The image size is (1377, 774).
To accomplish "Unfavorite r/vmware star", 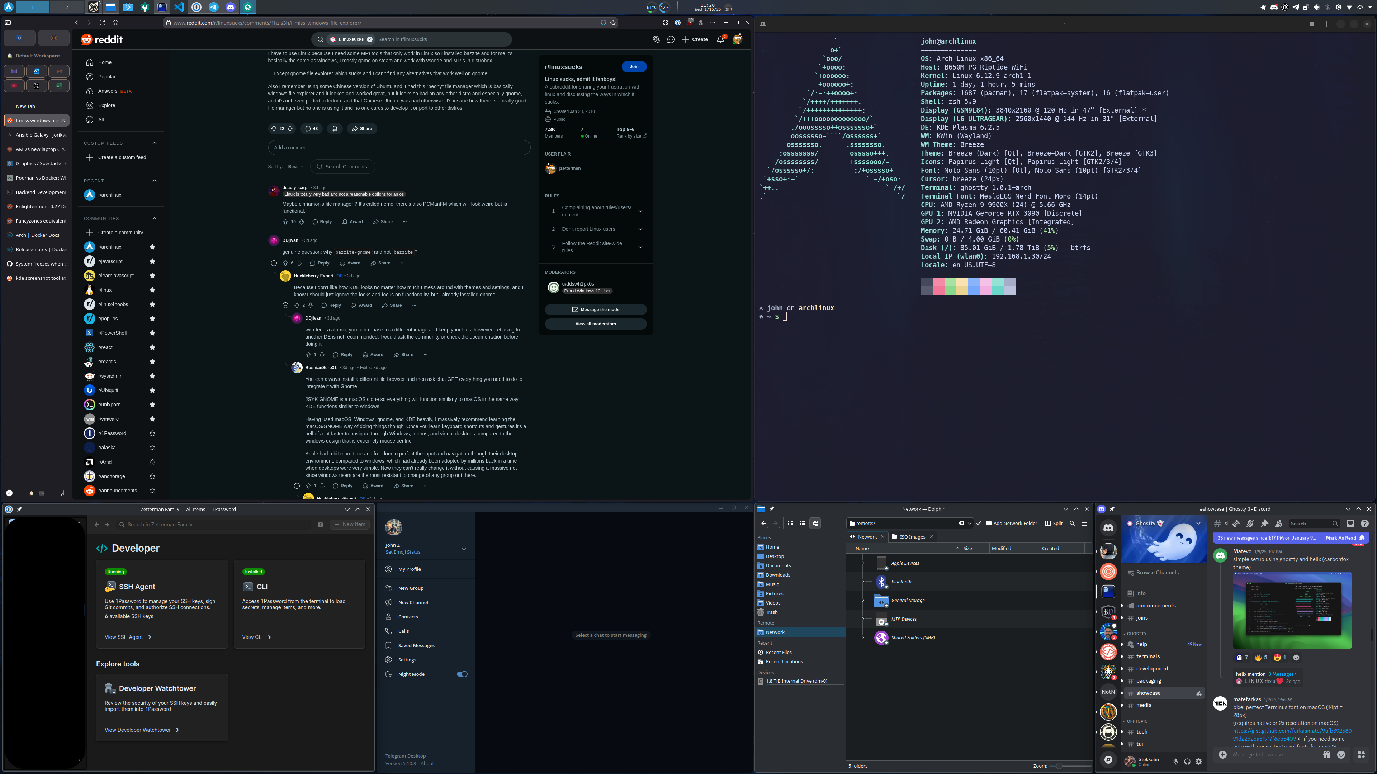I will point(152,419).
